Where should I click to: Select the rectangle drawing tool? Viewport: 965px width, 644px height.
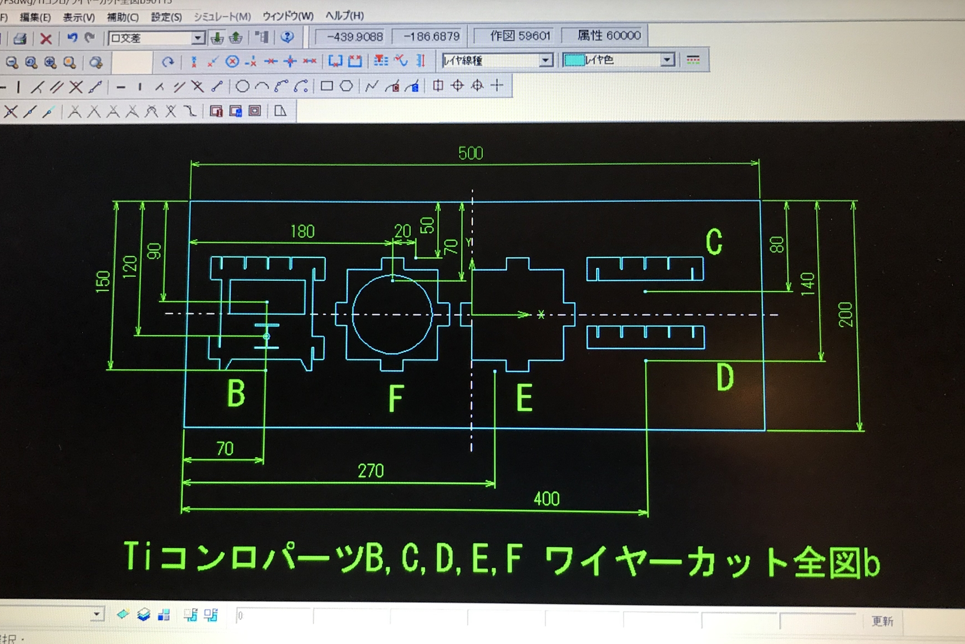[x=326, y=86]
